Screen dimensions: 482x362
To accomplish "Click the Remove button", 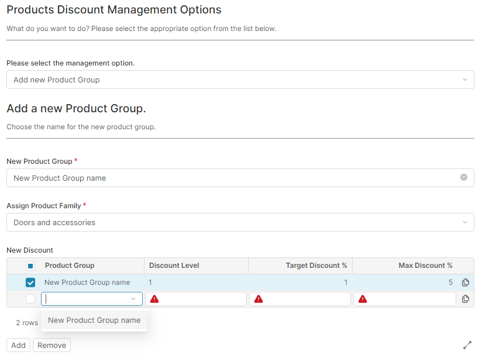I will point(51,345).
